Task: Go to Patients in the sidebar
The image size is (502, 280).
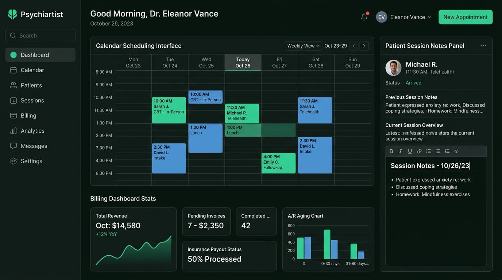Action: [x=40, y=85]
